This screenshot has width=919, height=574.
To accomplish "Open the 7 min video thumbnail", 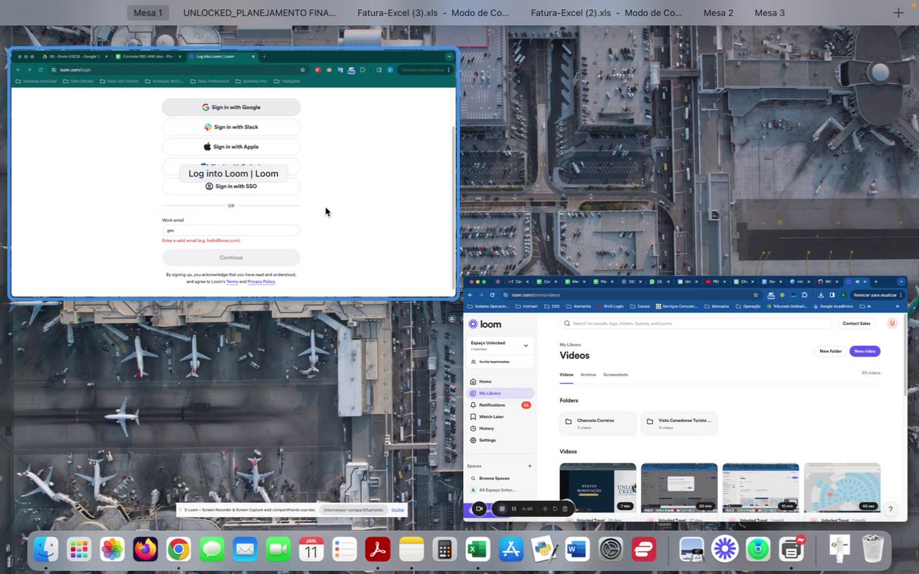I will pyautogui.click(x=598, y=487).
